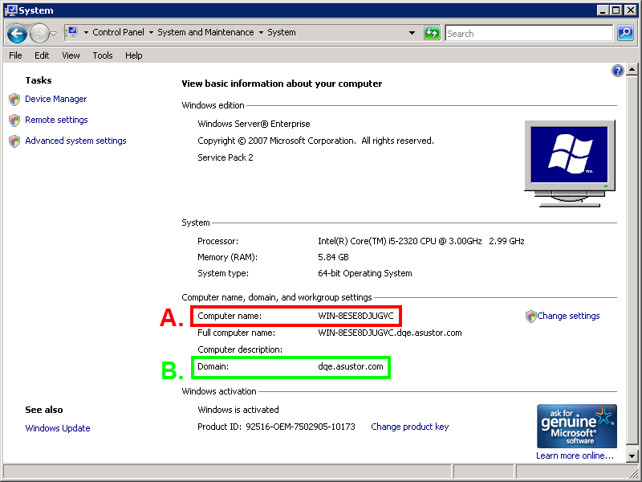Click the genuine Microsoft software badge
This screenshot has width=642, height=482.
576,427
